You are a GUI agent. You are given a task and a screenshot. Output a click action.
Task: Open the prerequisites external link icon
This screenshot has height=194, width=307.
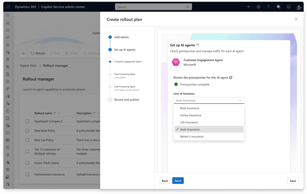[231, 78]
